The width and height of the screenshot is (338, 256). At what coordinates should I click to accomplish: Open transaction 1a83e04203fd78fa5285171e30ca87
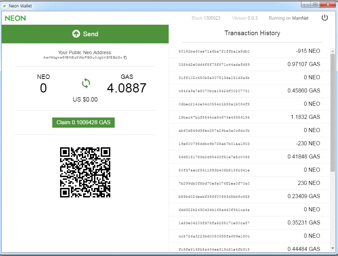tap(214, 223)
